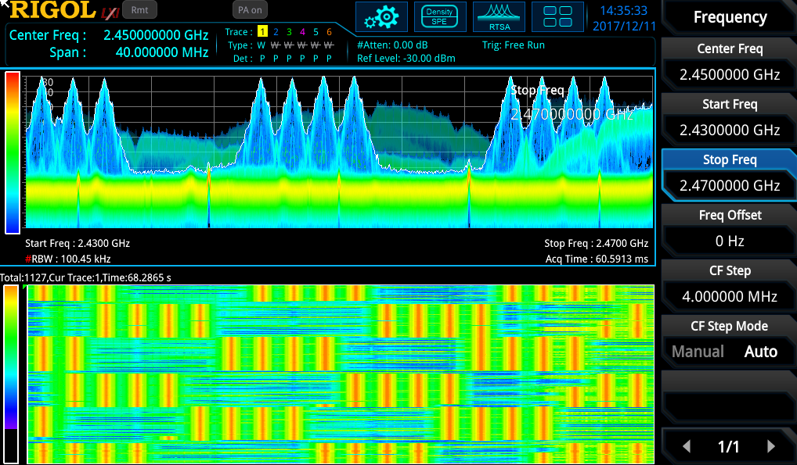
Task: Click the density spectrum color scale bar
Action: point(13,152)
